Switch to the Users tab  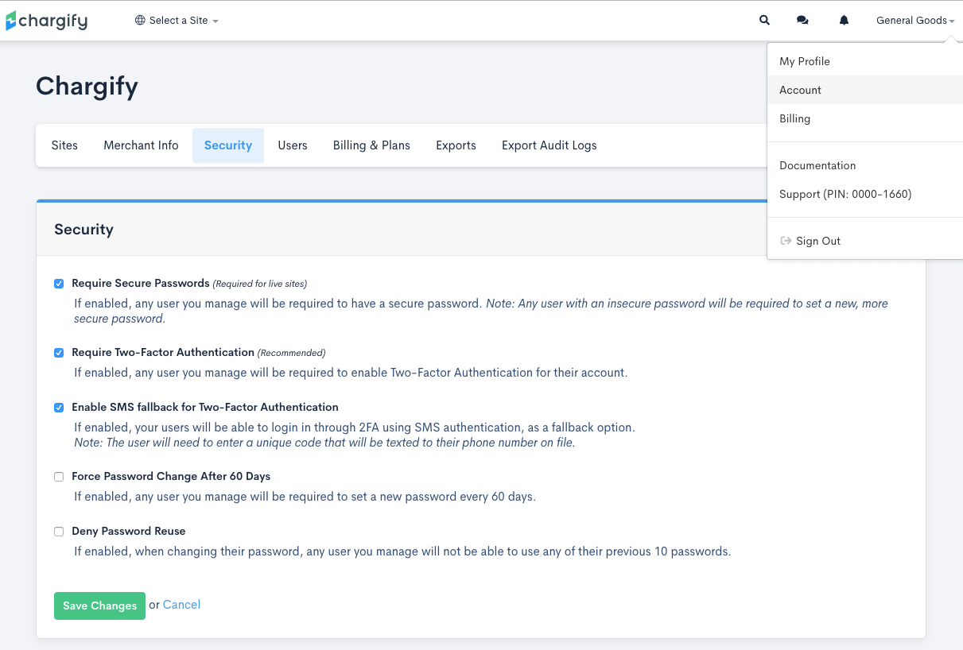[293, 145]
